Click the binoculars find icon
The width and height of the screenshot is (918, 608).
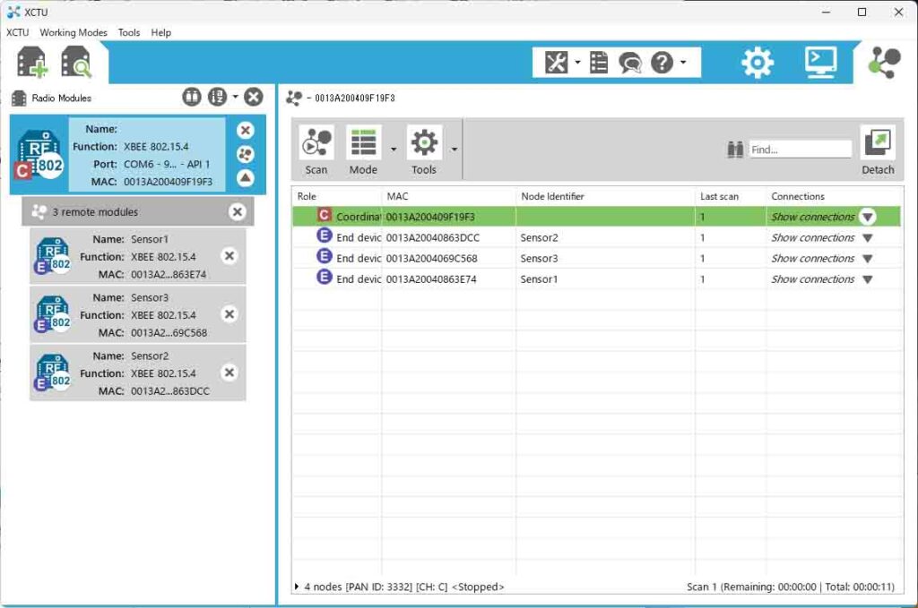735,150
